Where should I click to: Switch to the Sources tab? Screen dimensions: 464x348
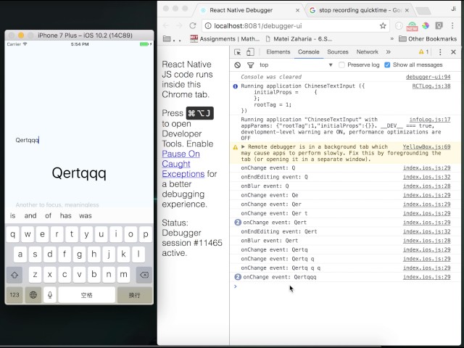tap(338, 51)
